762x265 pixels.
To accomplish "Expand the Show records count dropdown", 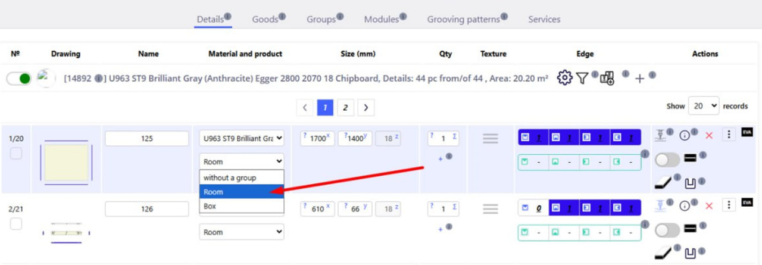I will (x=703, y=106).
